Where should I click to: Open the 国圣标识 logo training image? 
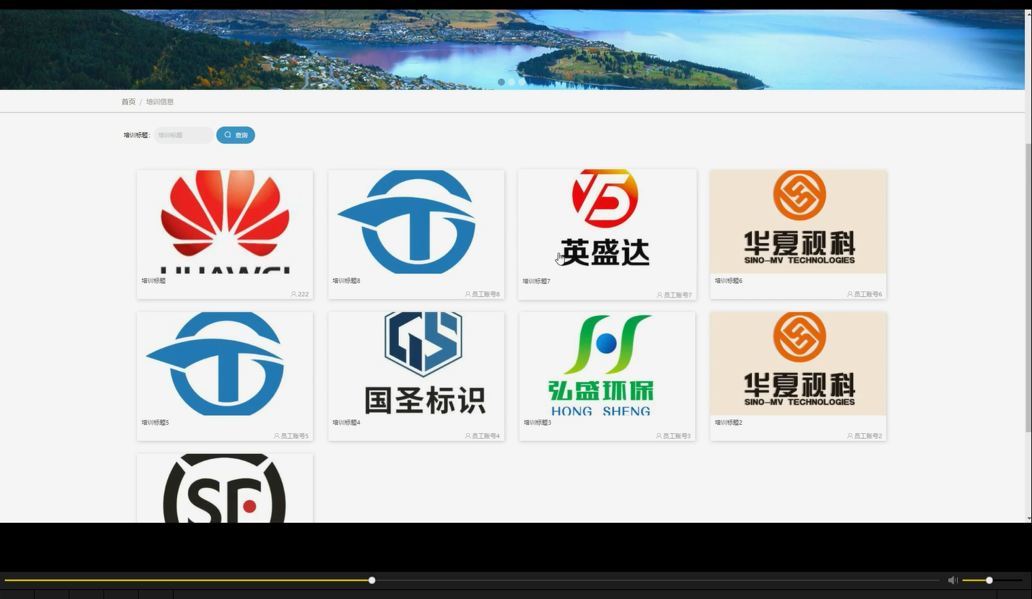coord(417,363)
